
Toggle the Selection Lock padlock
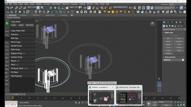[x=79, y=103]
